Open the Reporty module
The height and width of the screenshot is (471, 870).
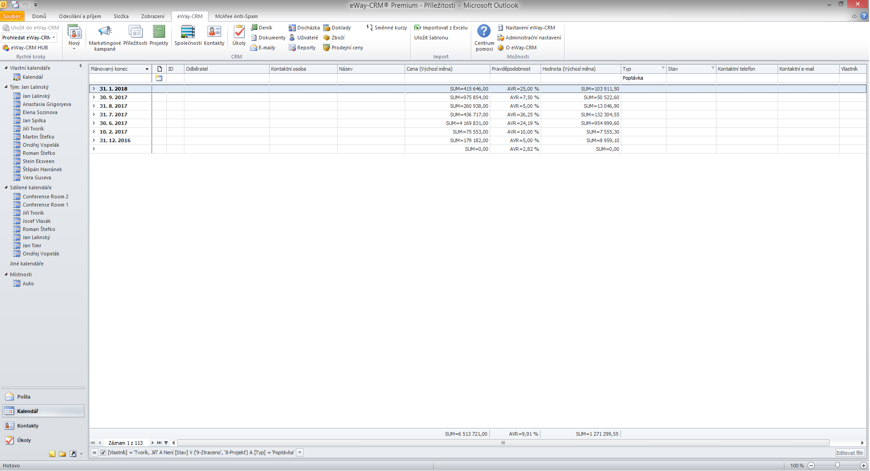point(302,48)
